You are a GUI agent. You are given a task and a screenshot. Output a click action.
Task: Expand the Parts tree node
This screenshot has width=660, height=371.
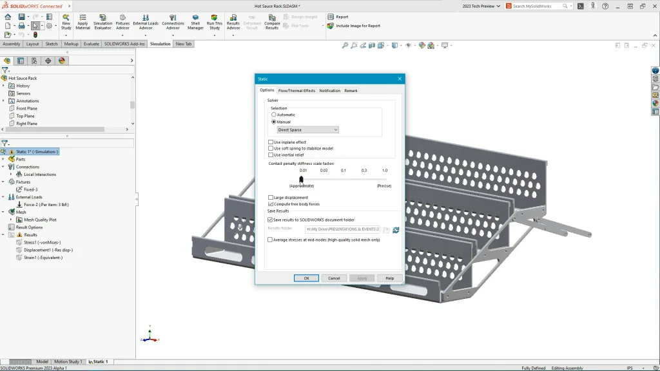tap(3, 159)
